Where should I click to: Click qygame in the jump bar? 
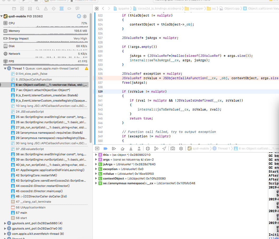(x=122, y=8)
